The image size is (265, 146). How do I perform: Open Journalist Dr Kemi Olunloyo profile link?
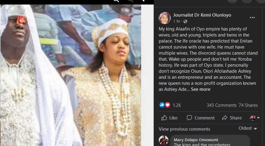click(x=202, y=15)
